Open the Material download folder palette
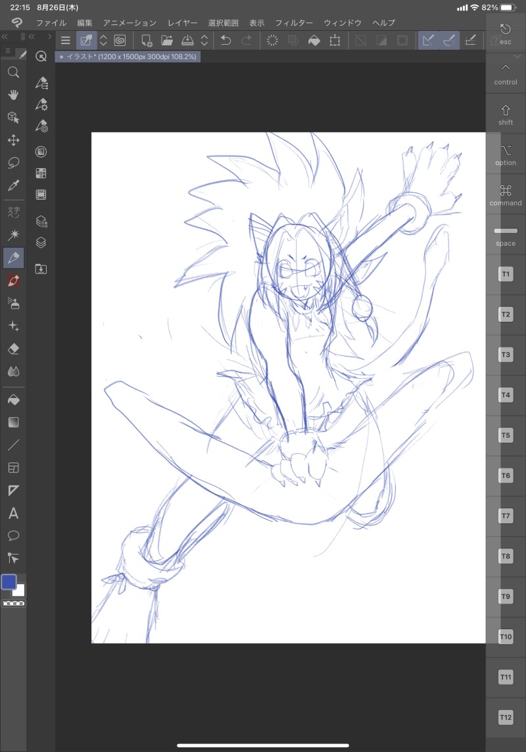526x752 pixels. [41, 269]
